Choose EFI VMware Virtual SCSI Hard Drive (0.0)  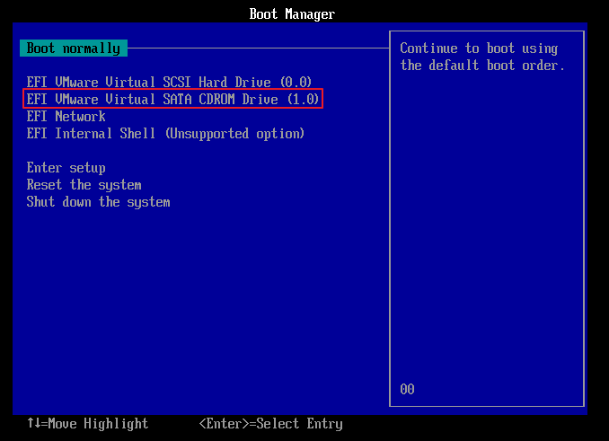point(169,83)
